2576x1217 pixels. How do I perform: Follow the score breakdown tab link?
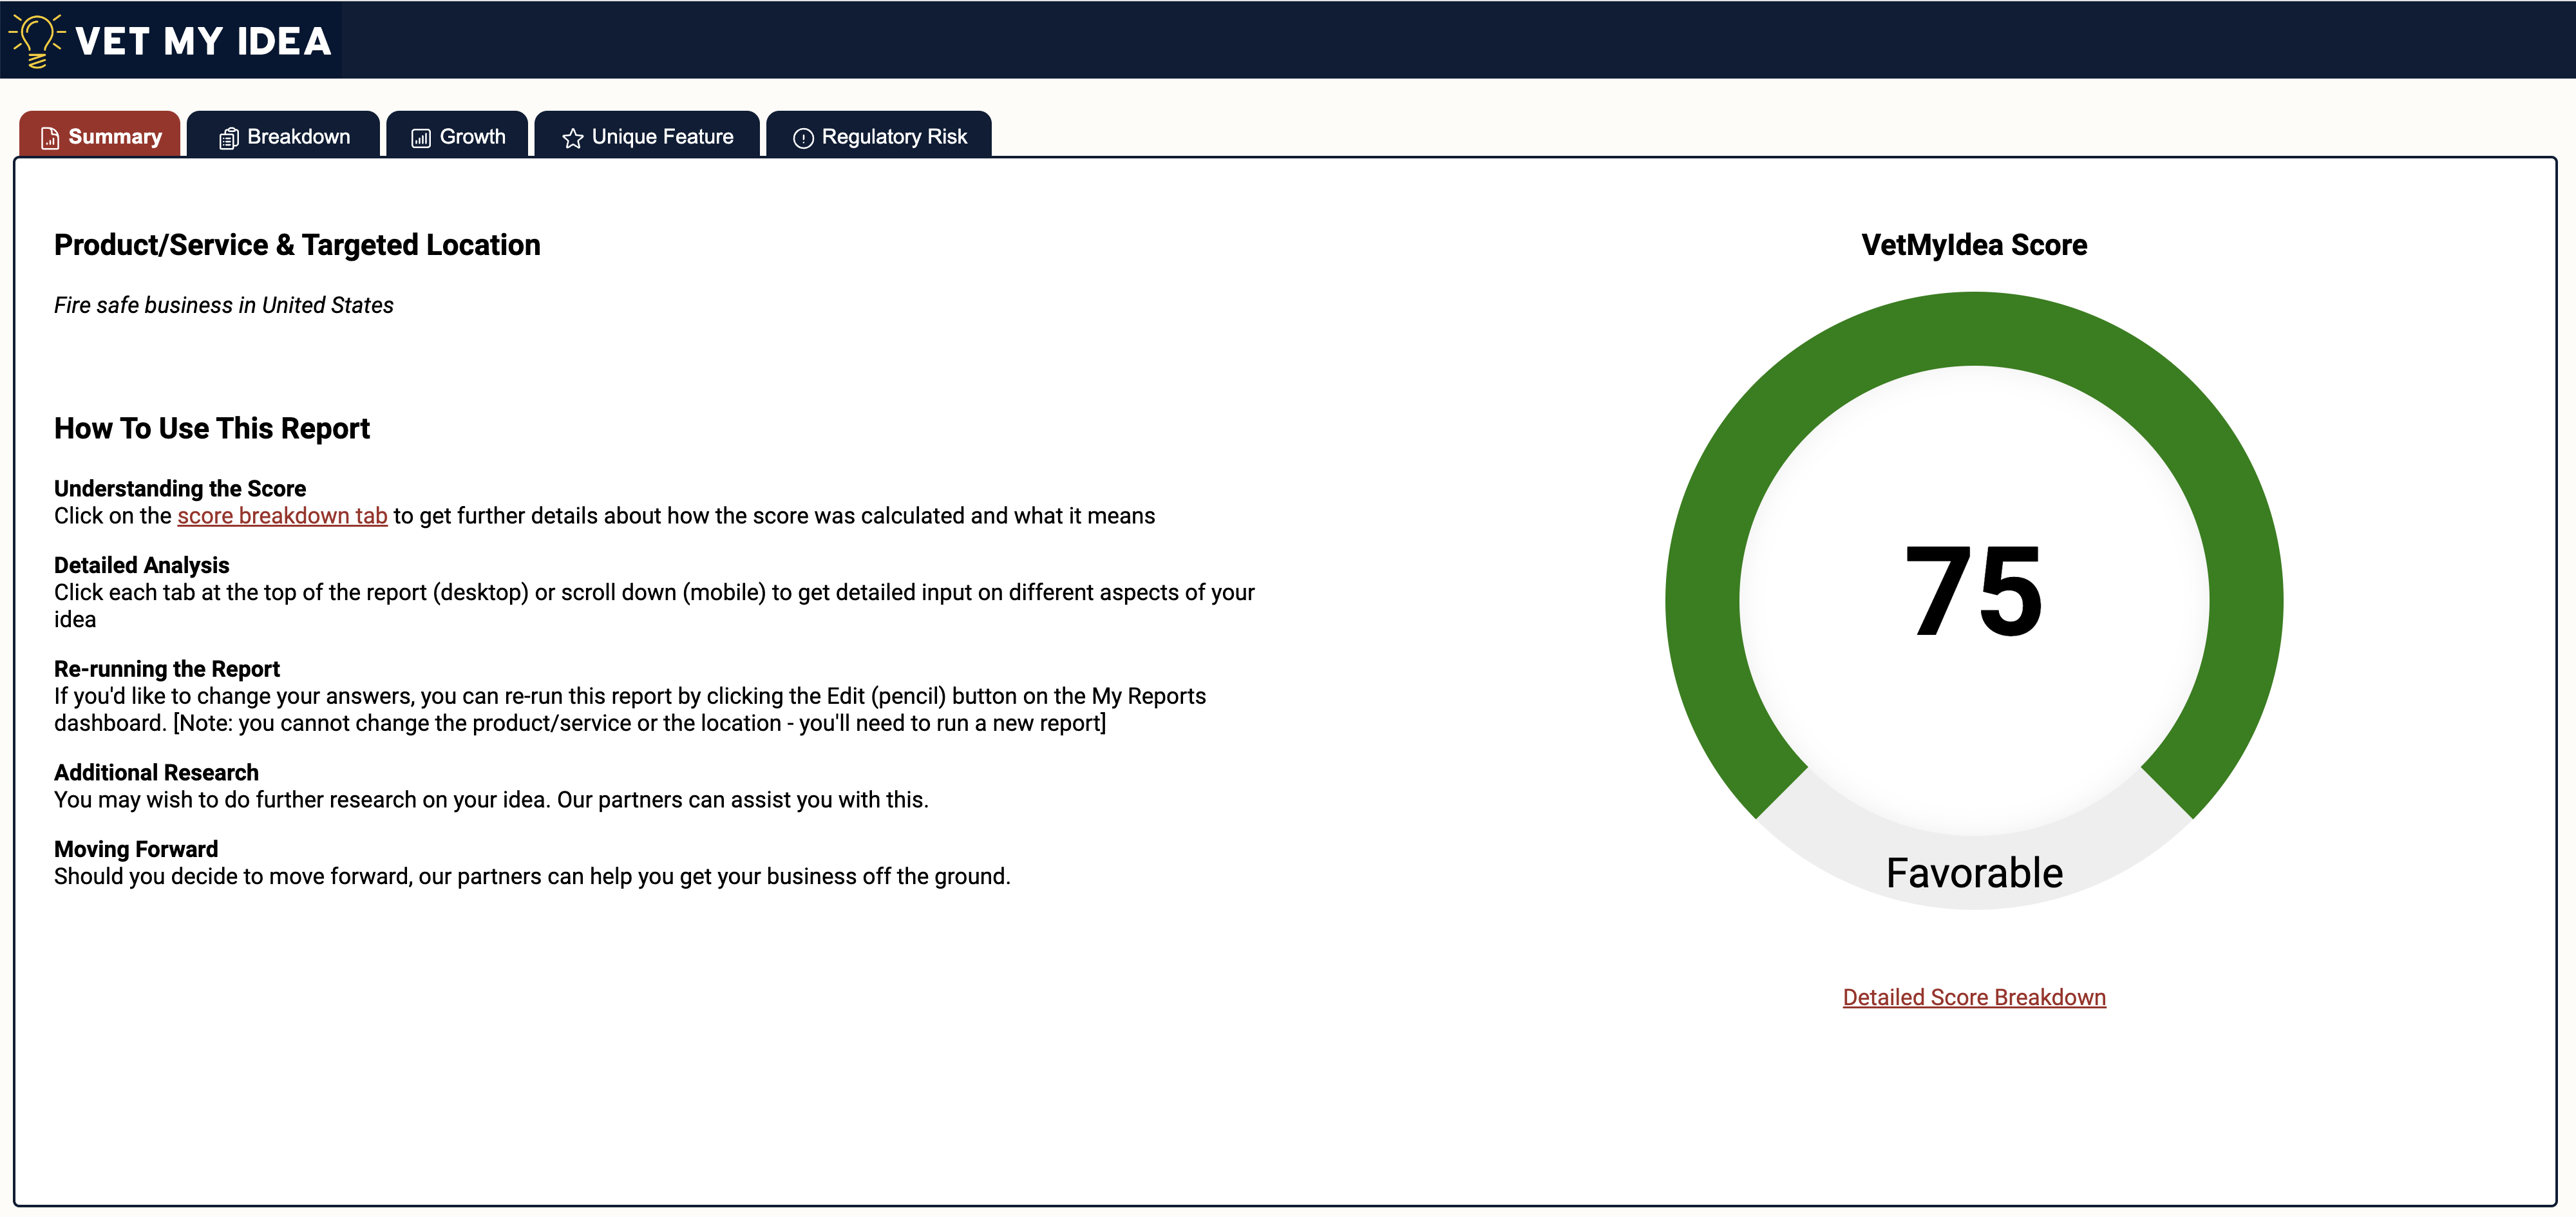(282, 516)
